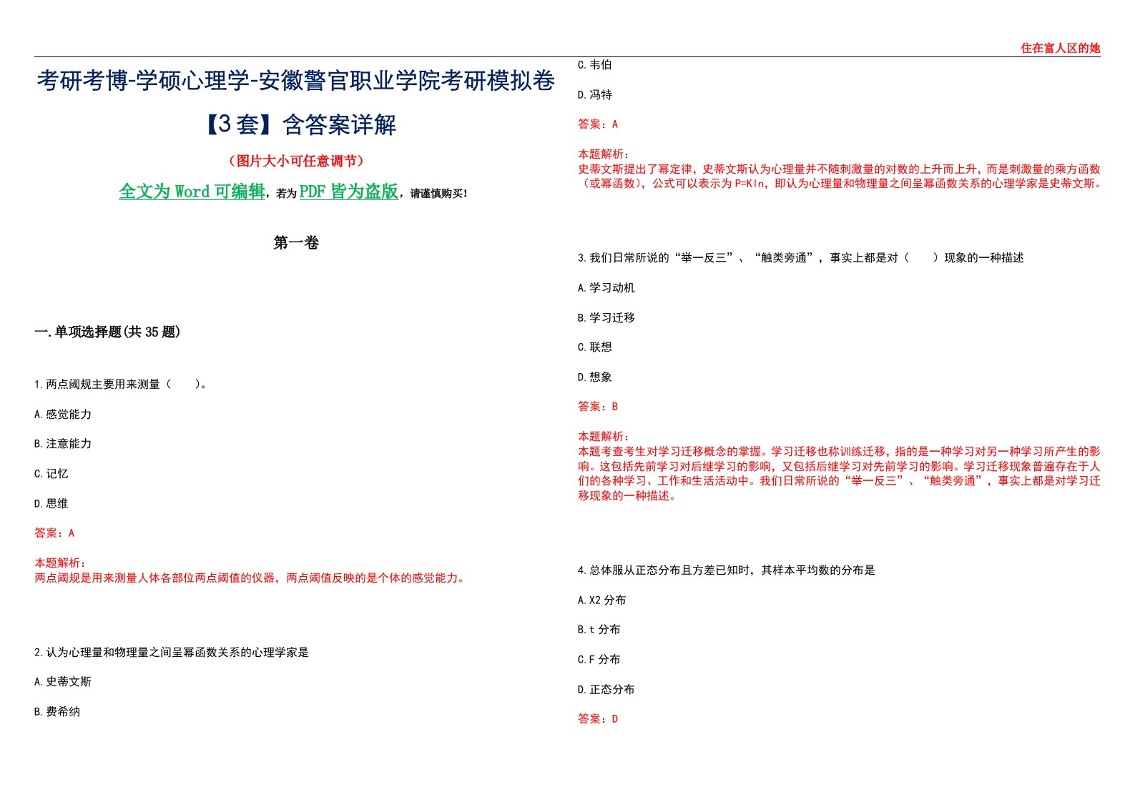Viewport: 1135px width, 802px height.
Task: Select option B.注意能力
Action: click(63, 444)
